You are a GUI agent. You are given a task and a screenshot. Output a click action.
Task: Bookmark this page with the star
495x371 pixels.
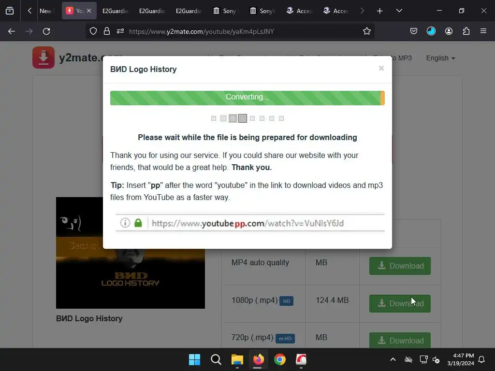367,31
